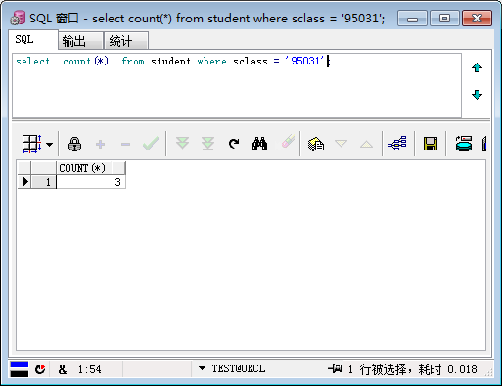Click the 1:54 cursor position text

click(89, 369)
